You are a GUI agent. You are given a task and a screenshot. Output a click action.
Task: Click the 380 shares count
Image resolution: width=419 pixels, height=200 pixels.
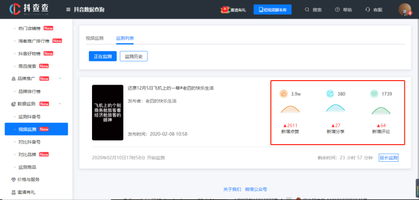point(341,94)
